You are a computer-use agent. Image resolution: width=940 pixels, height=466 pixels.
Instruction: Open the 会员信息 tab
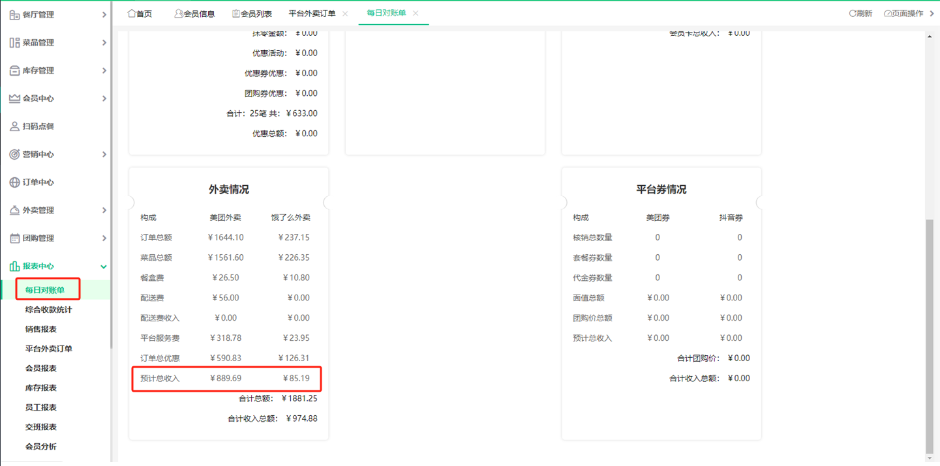194,12
